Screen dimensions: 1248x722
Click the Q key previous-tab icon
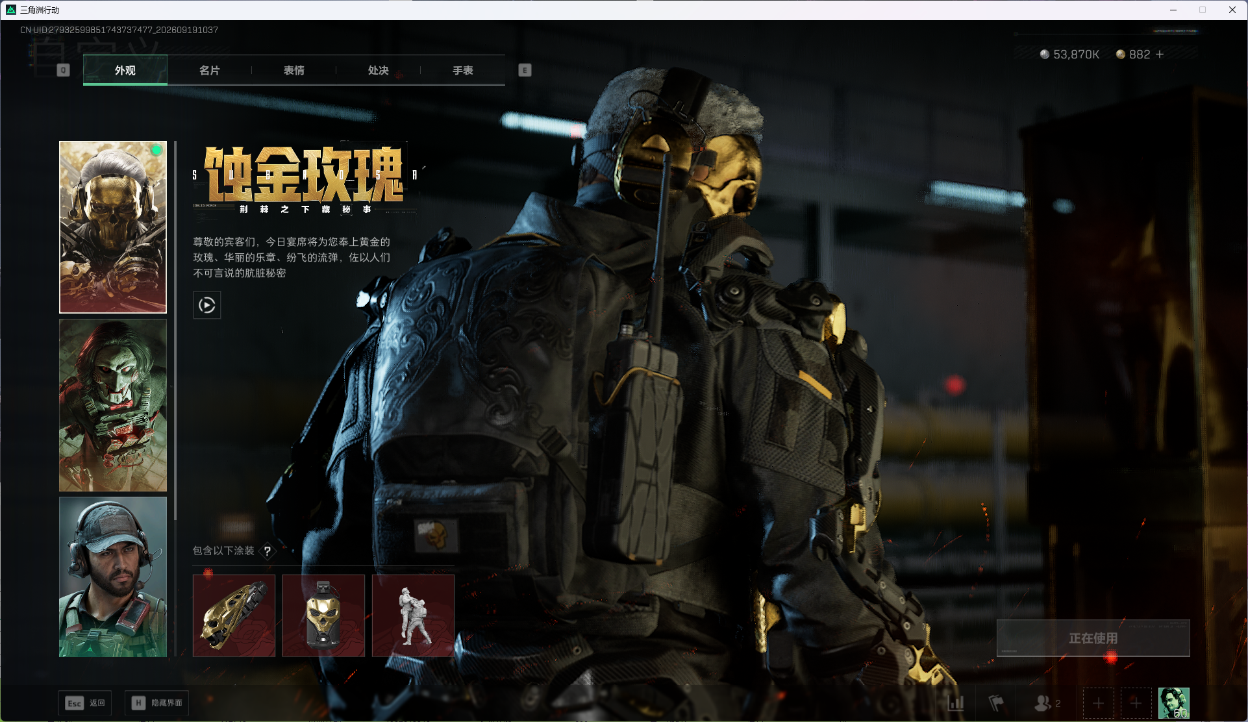tap(63, 70)
